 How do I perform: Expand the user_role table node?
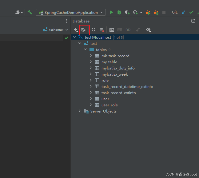(91, 105)
